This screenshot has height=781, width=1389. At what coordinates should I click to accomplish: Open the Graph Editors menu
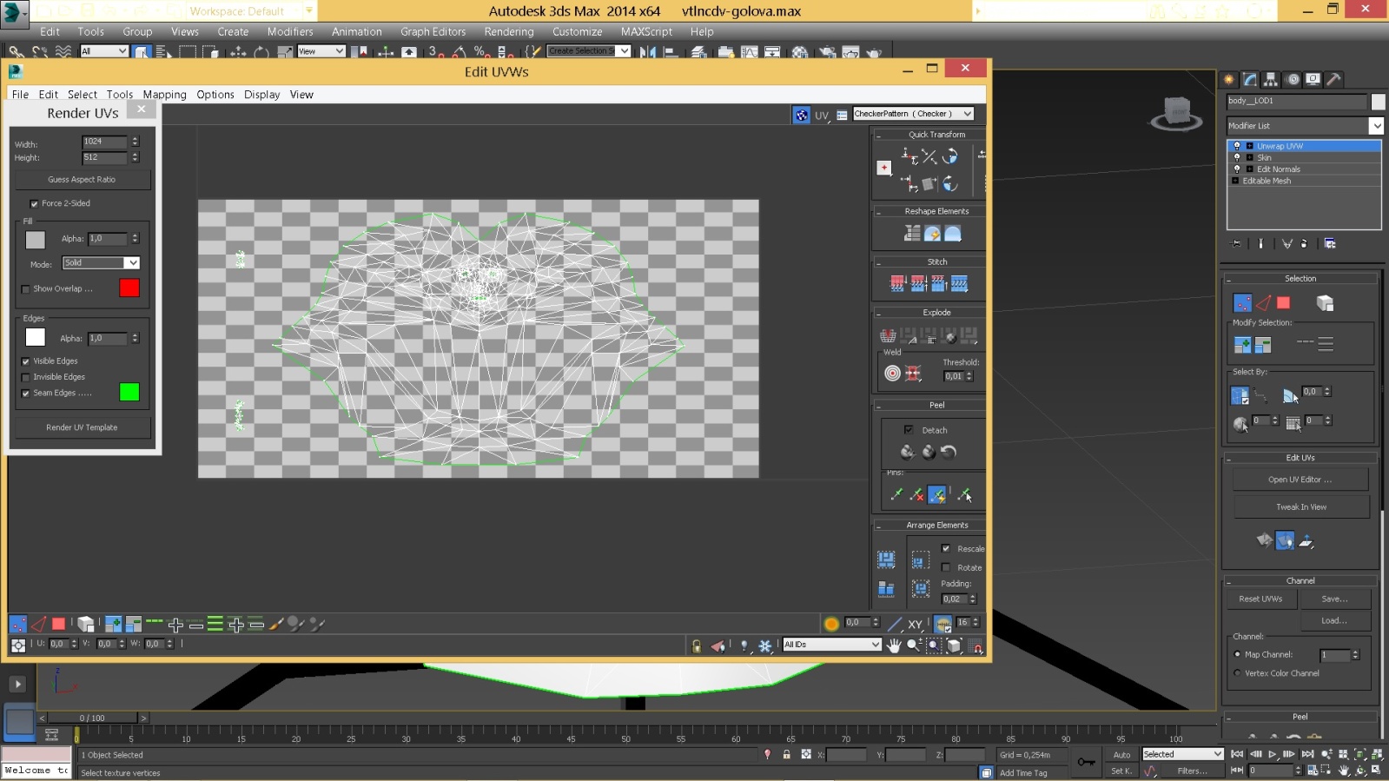pos(433,32)
